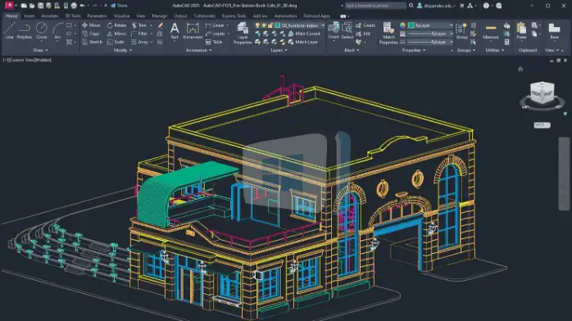Click the home view icon above ViewCube
Image resolution: width=572 pixels, height=321 pixels.
(520, 69)
